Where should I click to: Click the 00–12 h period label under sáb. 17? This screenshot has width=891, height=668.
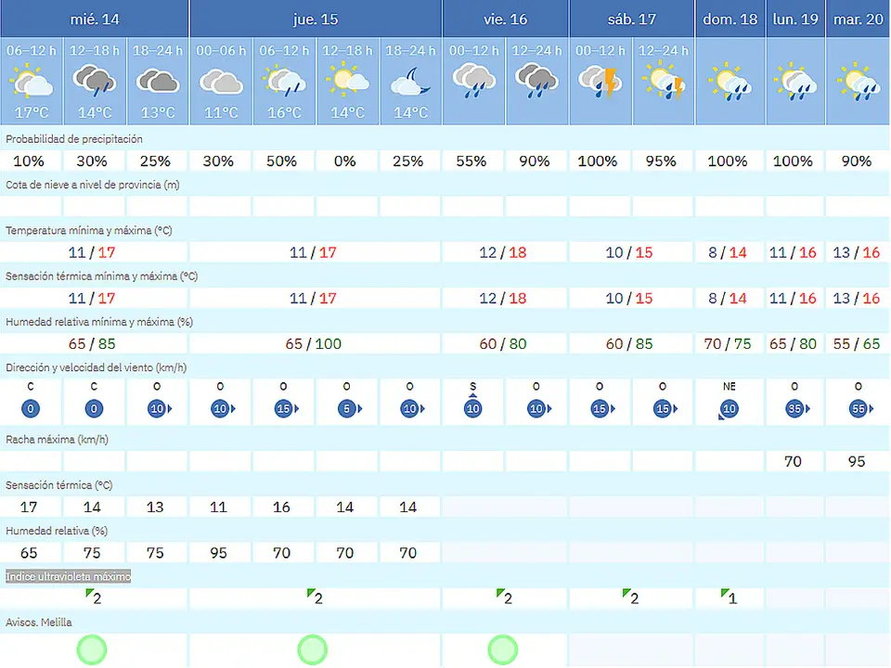[600, 50]
